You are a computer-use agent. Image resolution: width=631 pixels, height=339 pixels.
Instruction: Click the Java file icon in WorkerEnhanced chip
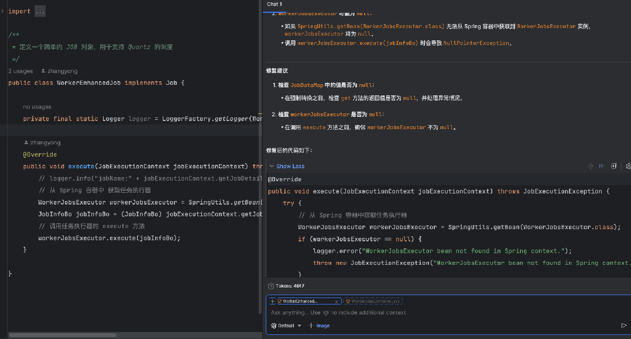pyautogui.click(x=280, y=301)
